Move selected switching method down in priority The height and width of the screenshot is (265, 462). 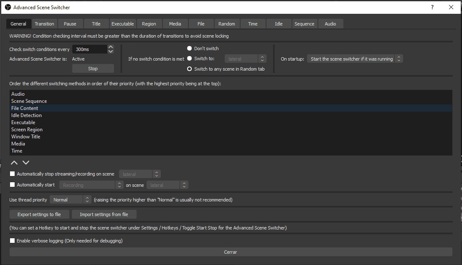26,163
